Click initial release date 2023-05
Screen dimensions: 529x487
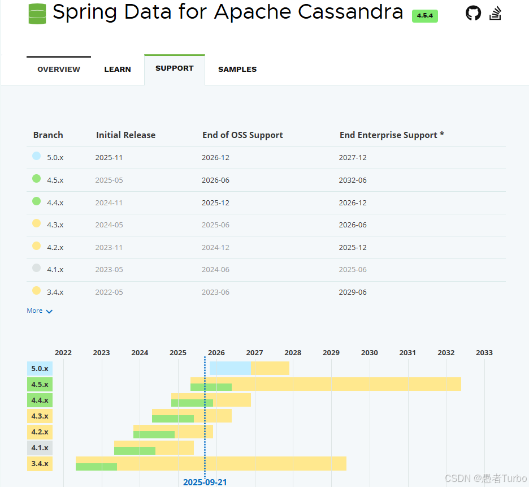click(x=109, y=270)
